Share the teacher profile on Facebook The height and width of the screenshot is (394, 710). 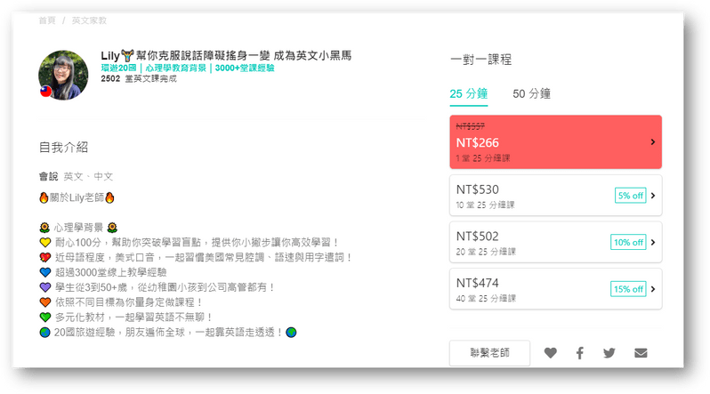point(580,353)
